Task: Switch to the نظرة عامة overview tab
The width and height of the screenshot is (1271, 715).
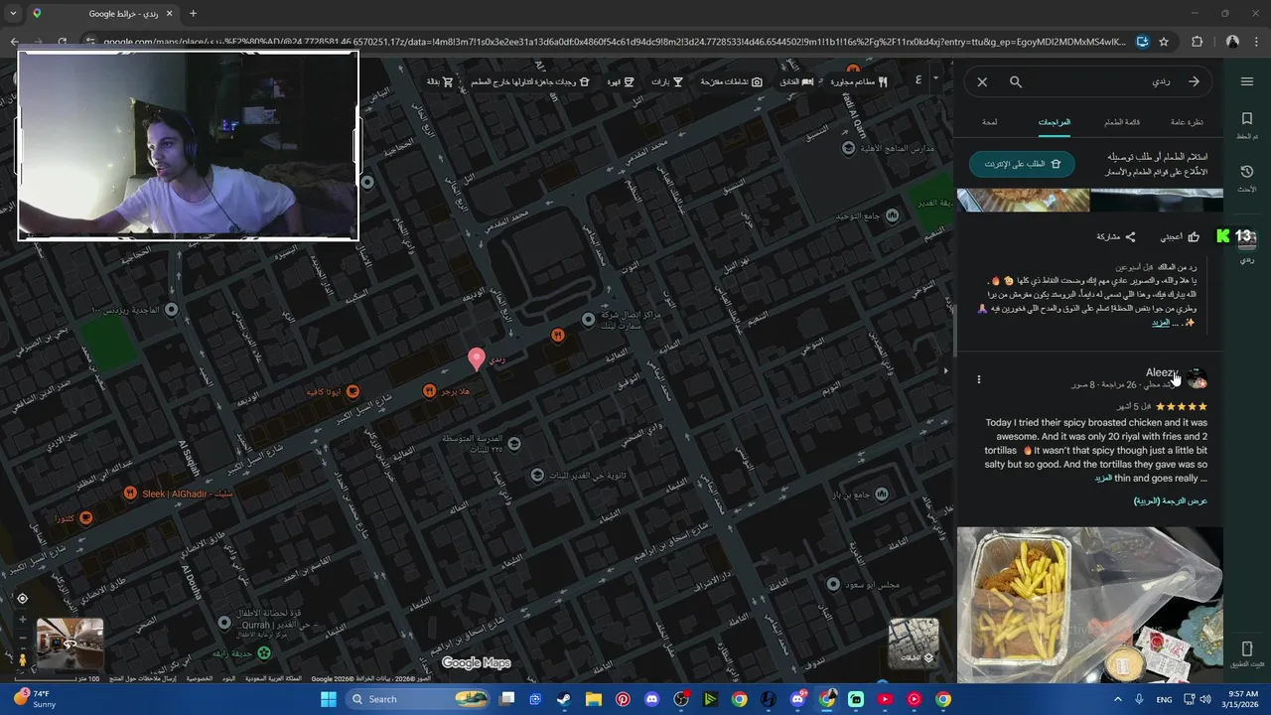Action: pyautogui.click(x=1188, y=122)
